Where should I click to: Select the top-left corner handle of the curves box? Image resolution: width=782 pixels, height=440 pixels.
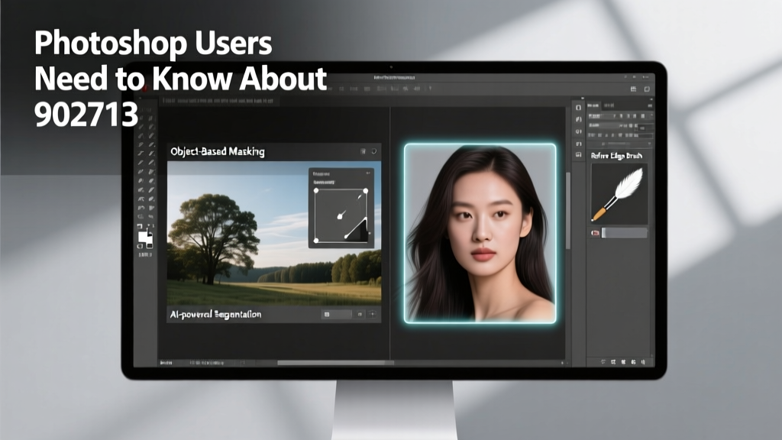point(315,190)
